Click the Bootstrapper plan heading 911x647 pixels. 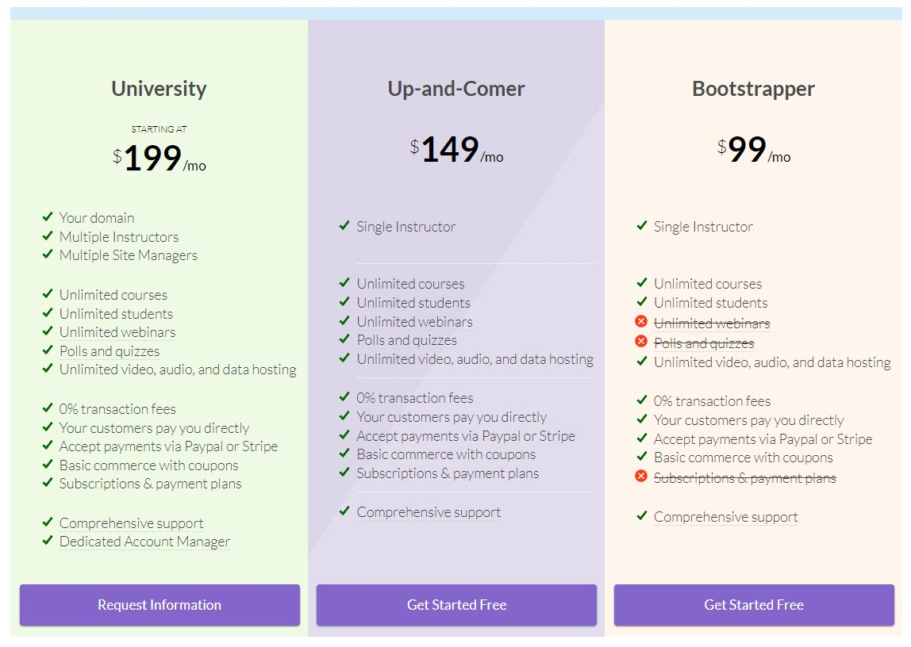pyautogui.click(x=754, y=89)
